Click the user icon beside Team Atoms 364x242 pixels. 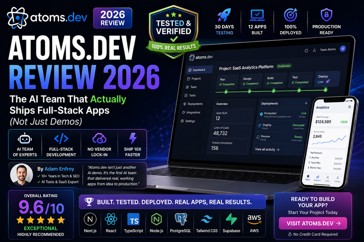pyautogui.click(x=314, y=50)
